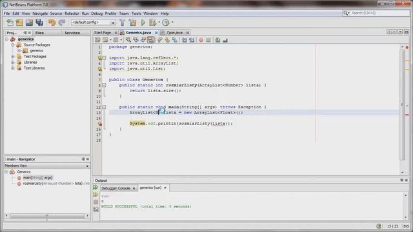Click the New File toolbar icon
The height and width of the screenshot is (232, 413).
(x=10, y=23)
